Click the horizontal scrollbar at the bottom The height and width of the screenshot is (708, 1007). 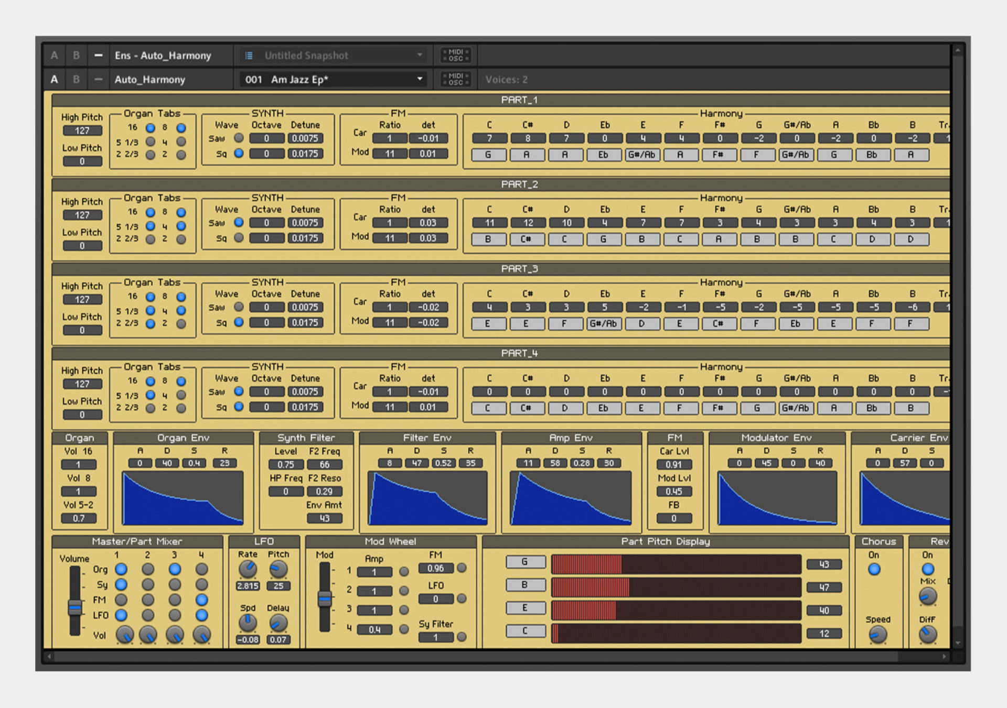pos(472,656)
